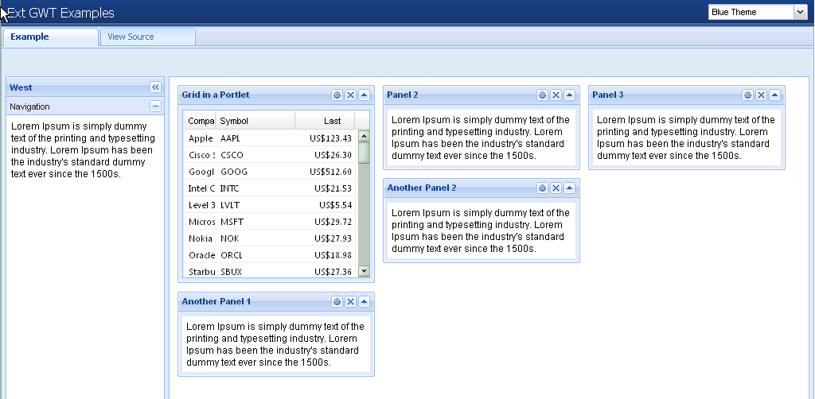Collapse the Grid in a Portlet panel
The width and height of the screenshot is (815, 399).
(364, 95)
